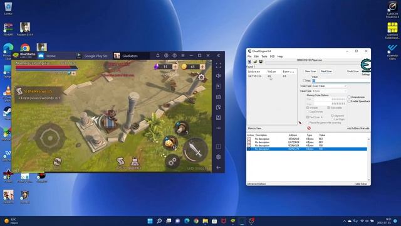Click the save floppy icon in Cheat Engine
The width and height of the screenshot is (401, 226).
[x=261, y=62]
